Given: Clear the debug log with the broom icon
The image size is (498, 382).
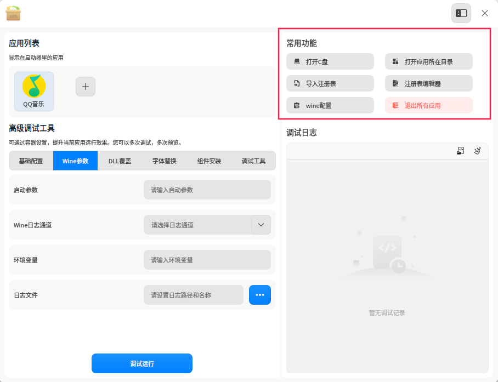Looking at the screenshot, I should pyautogui.click(x=477, y=151).
